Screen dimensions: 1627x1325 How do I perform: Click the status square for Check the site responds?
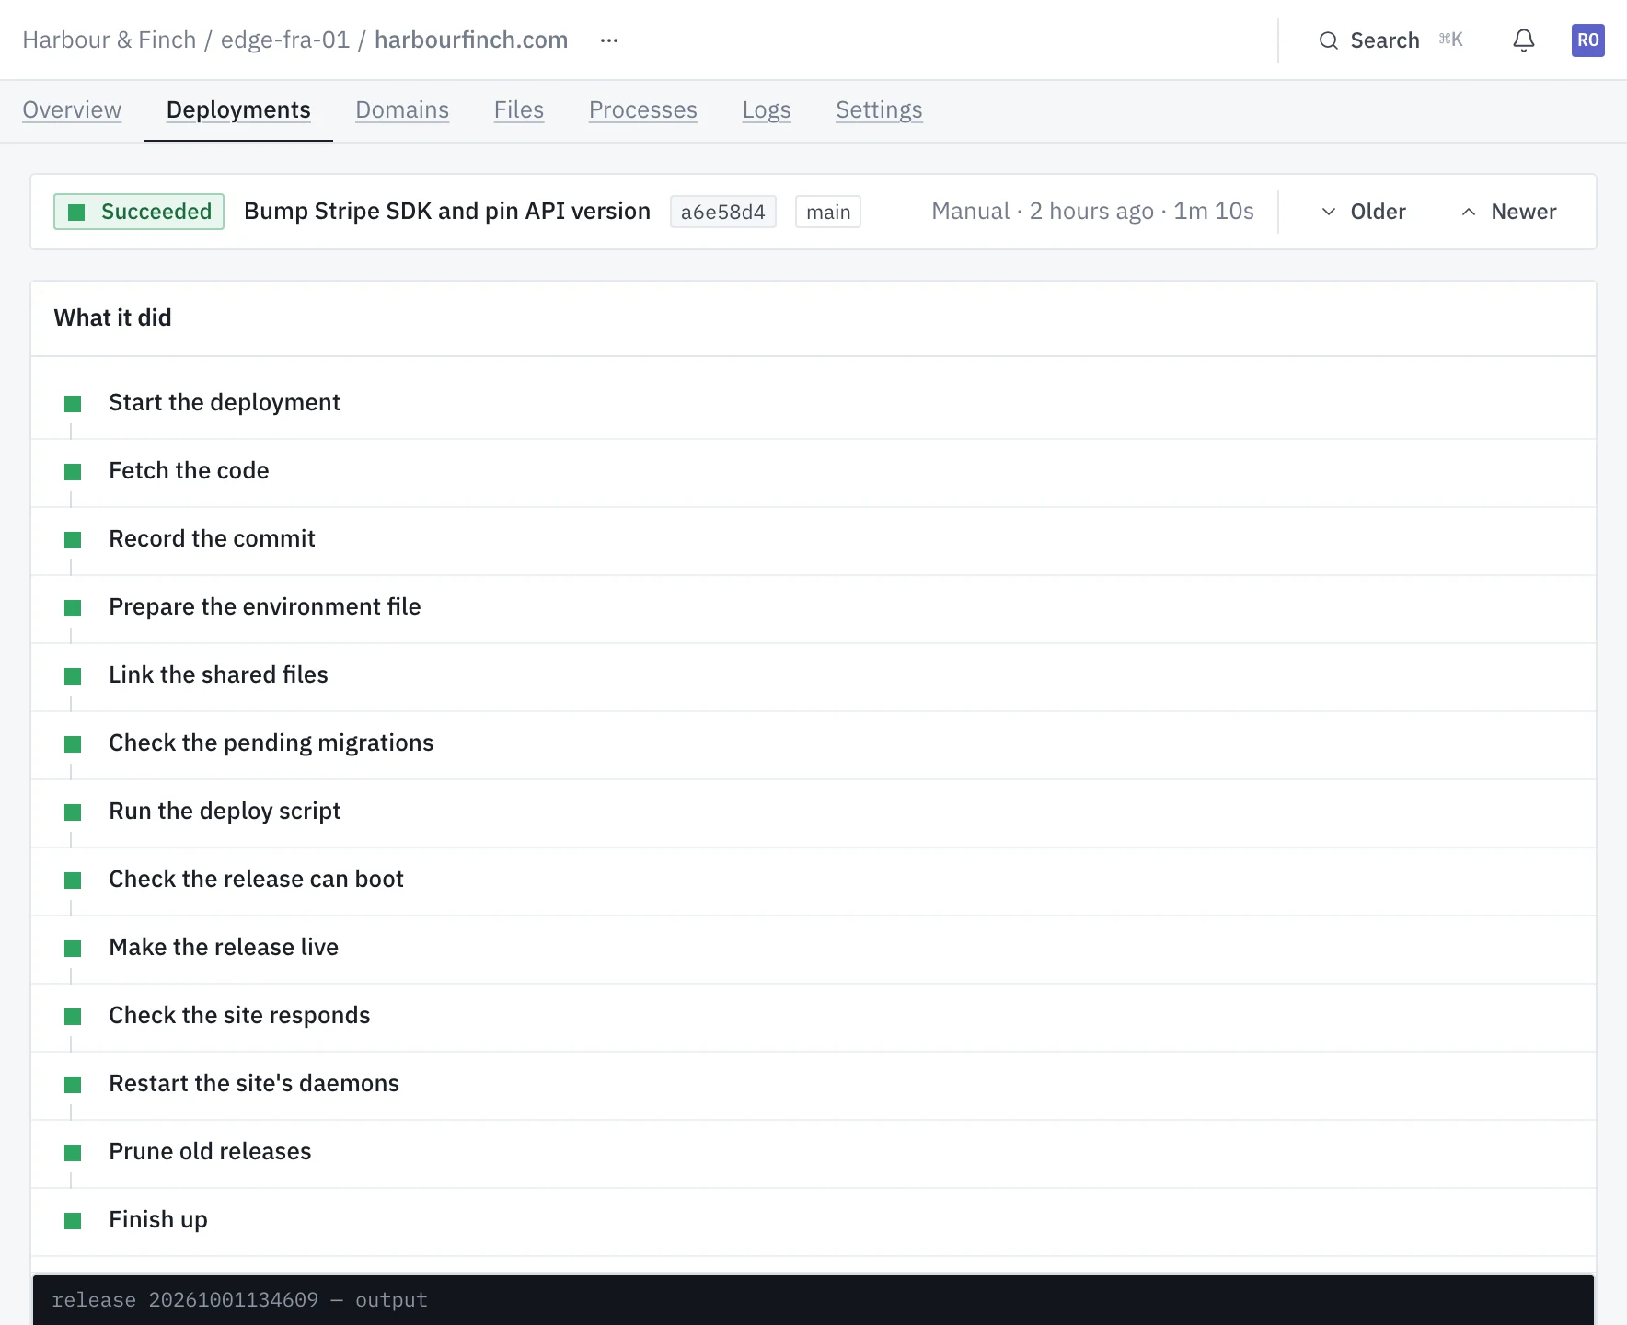[x=73, y=1017]
